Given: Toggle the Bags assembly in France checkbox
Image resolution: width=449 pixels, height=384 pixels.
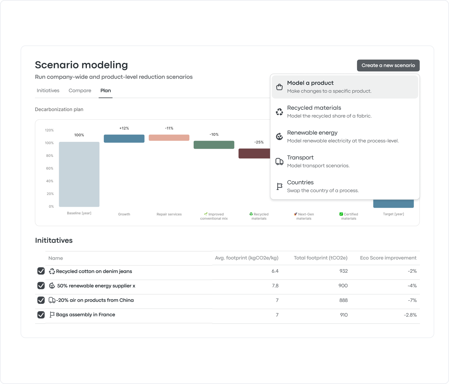Looking at the screenshot, I should click(41, 315).
